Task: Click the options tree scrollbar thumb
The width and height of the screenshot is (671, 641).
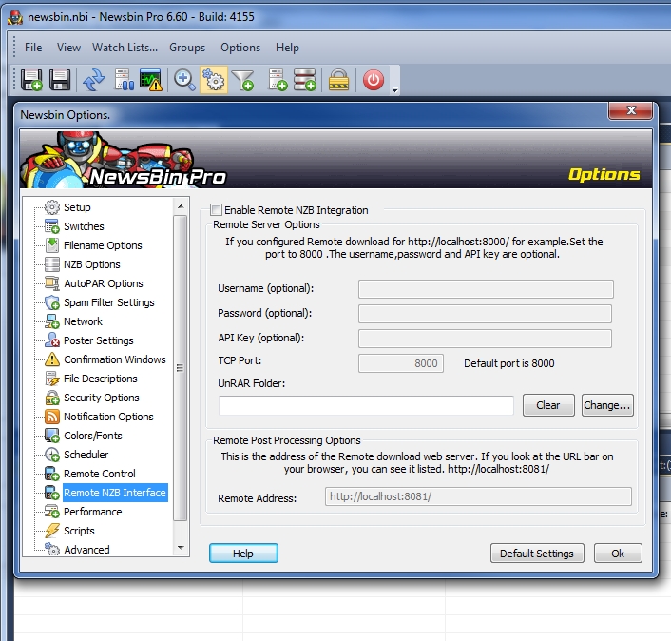Action: click(181, 368)
